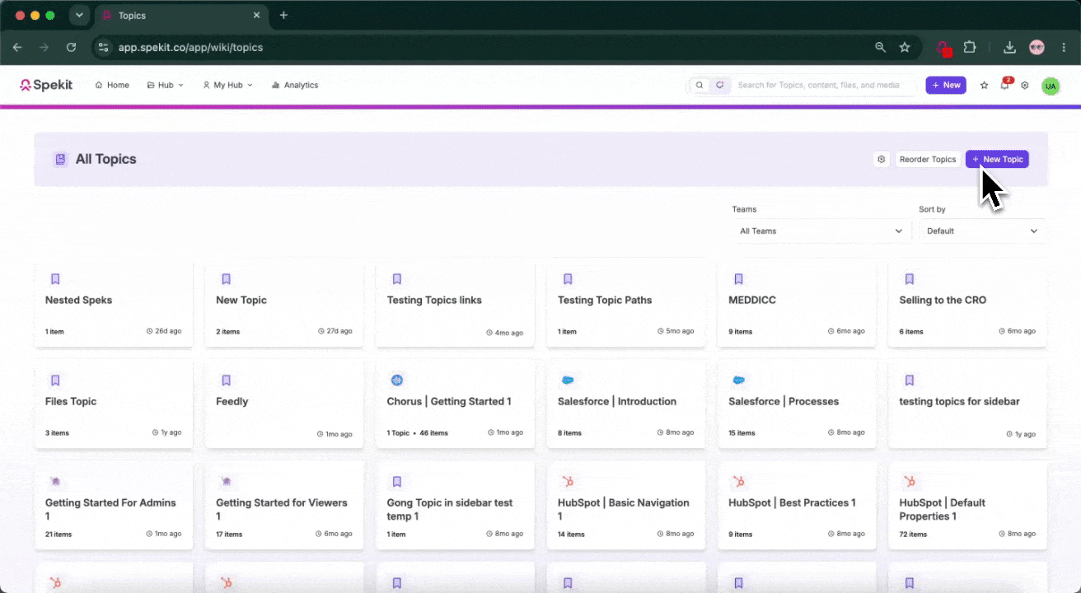The image size is (1081, 593).
Task: Click the AI assist icon in search bar
Action: tap(719, 85)
